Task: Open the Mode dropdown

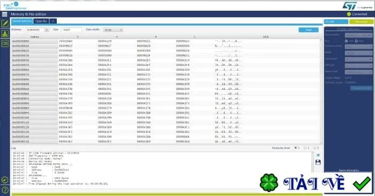Action: pos(358,53)
